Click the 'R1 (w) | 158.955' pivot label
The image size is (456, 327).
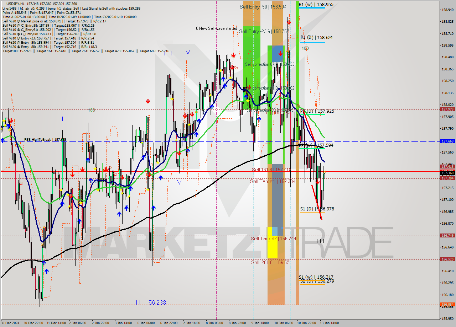[x=316, y=5]
